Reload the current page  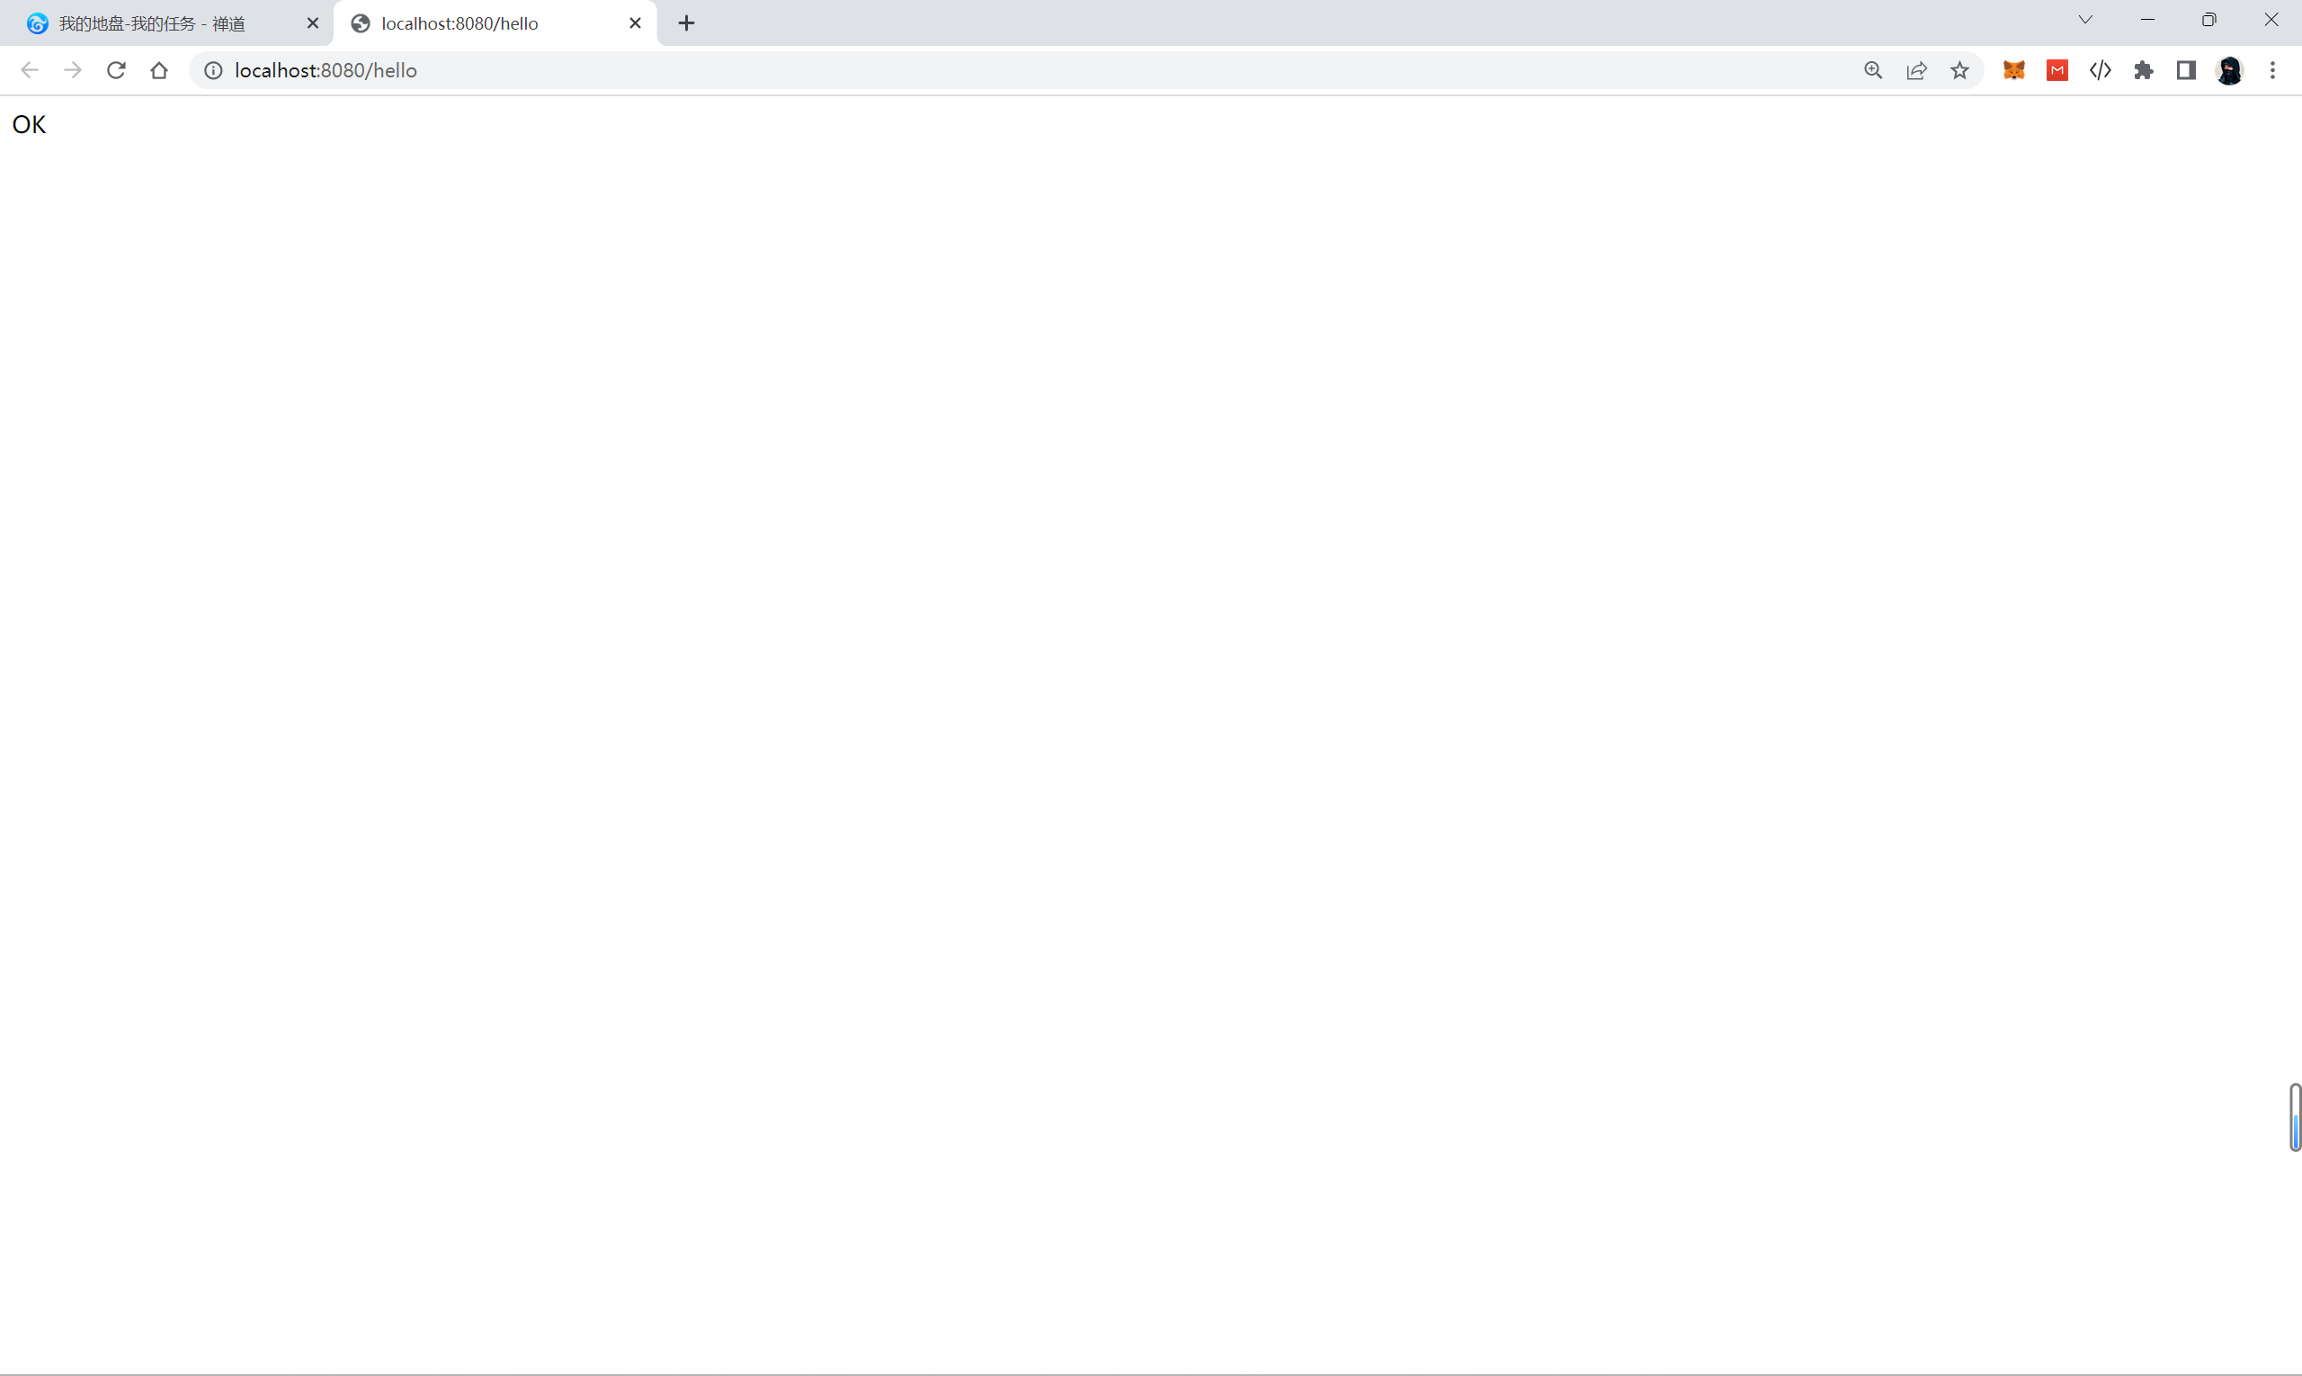click(x=116, y=70)
